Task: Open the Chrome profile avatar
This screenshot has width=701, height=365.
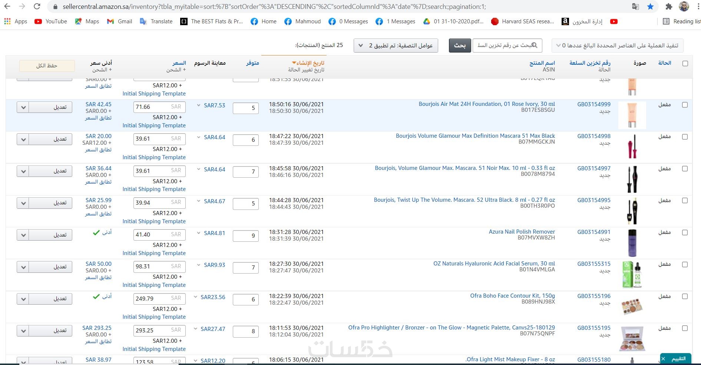Action: 684,7
